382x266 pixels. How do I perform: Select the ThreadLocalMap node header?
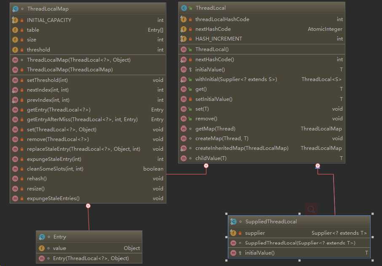(88, 9)
